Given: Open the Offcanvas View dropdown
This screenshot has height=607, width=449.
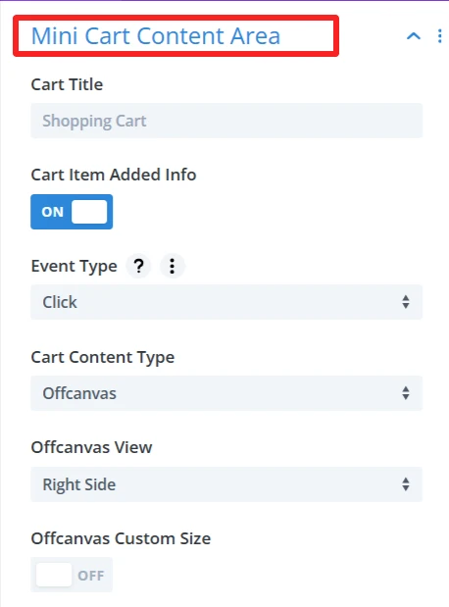Looking at the screenshot, I should point(226,484).
